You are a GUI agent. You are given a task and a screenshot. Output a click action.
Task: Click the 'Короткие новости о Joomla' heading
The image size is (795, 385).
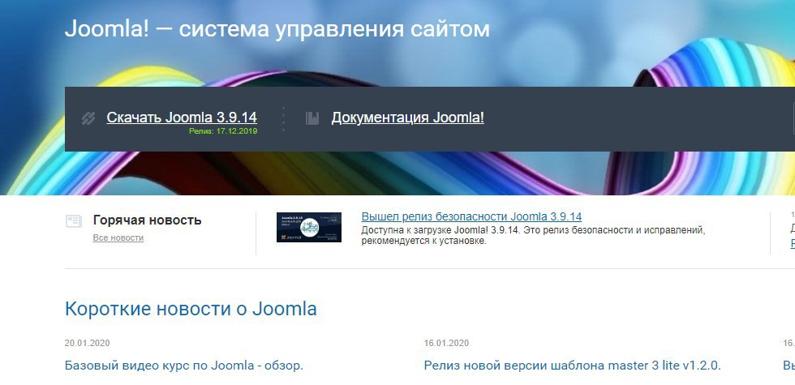191,309
